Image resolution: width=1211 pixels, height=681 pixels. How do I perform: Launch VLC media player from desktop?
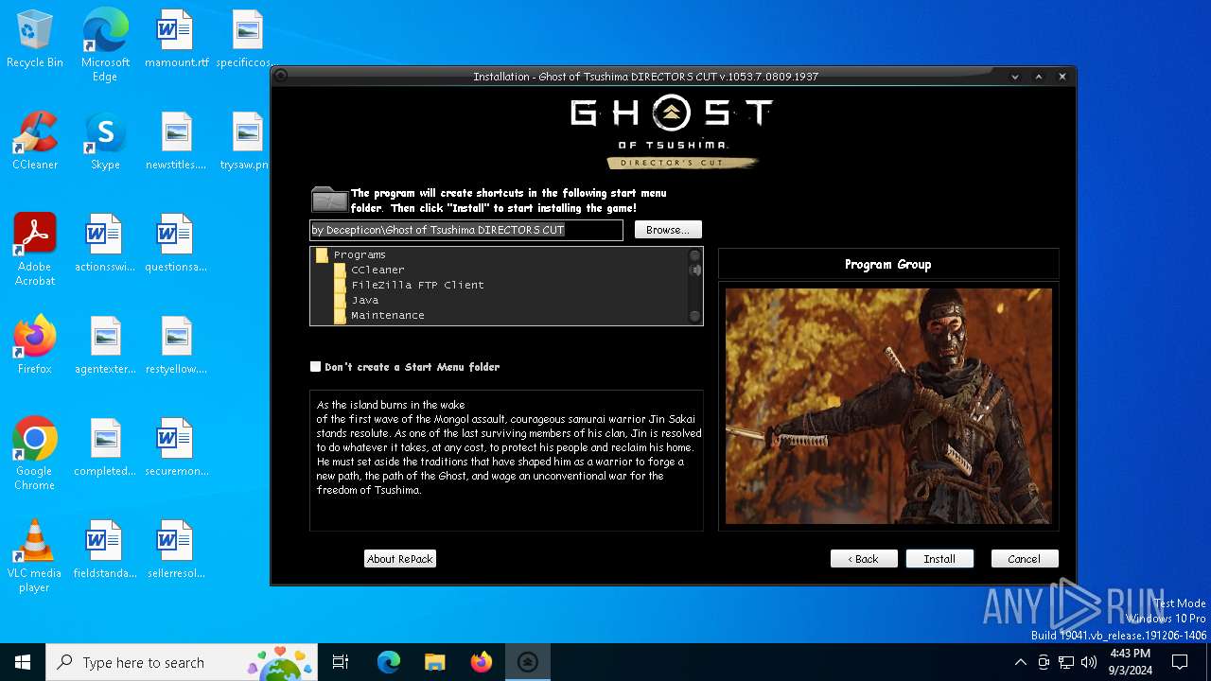(x=35, y=555)
